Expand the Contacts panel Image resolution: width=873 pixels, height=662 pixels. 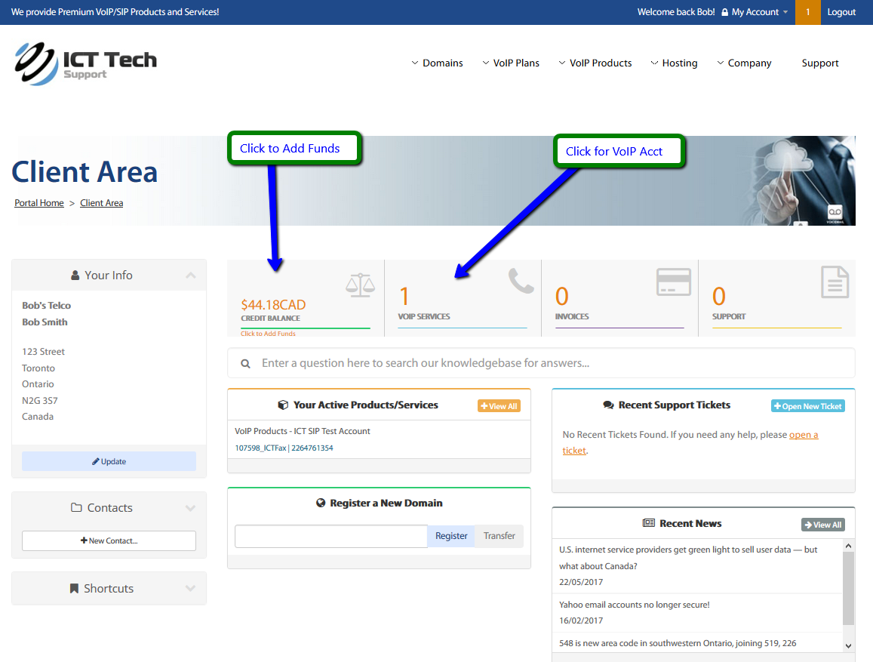(x=190, y=508)
